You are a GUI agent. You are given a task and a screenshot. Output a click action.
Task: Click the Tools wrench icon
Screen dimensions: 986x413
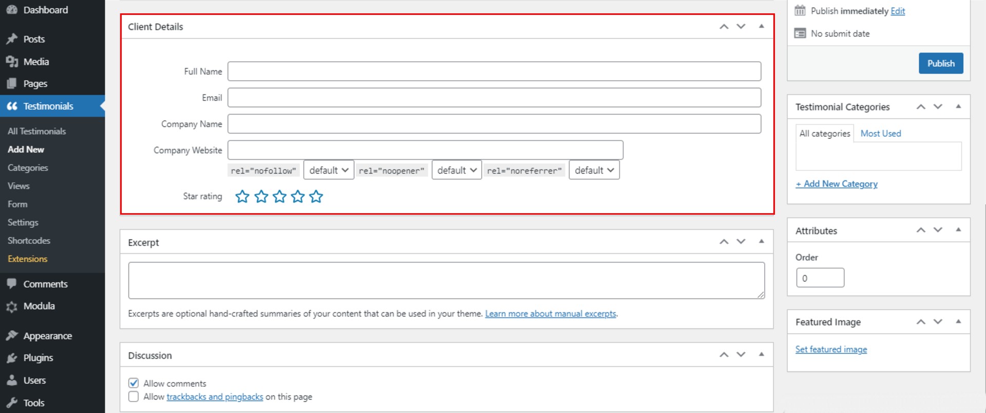click(12, 403)
